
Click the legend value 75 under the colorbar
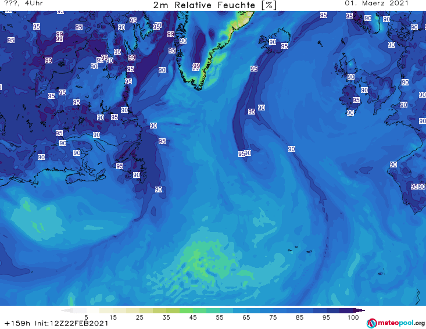(x=273, y=317)
